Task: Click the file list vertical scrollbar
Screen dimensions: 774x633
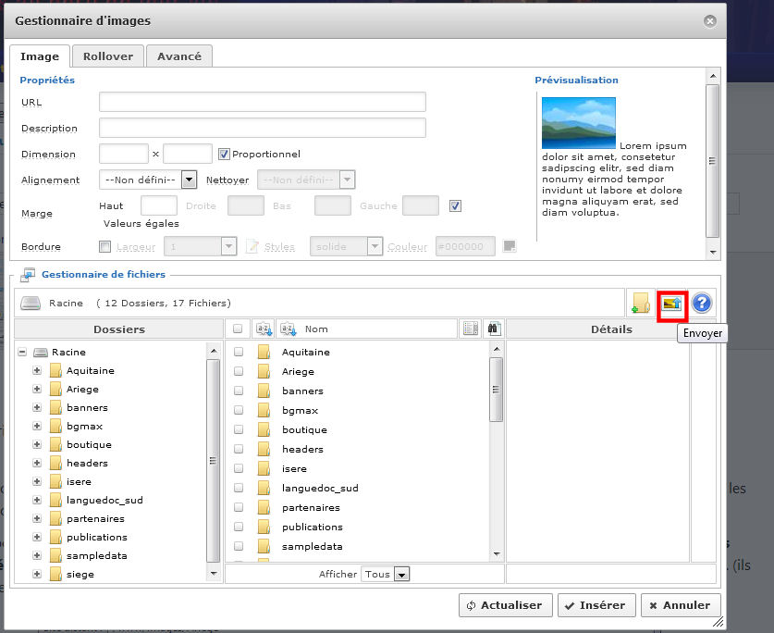Action: click(497, 390)
